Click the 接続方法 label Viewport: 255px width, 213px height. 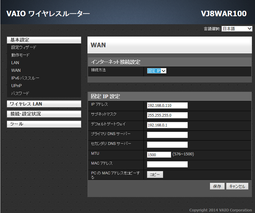[x=98, y=70]
